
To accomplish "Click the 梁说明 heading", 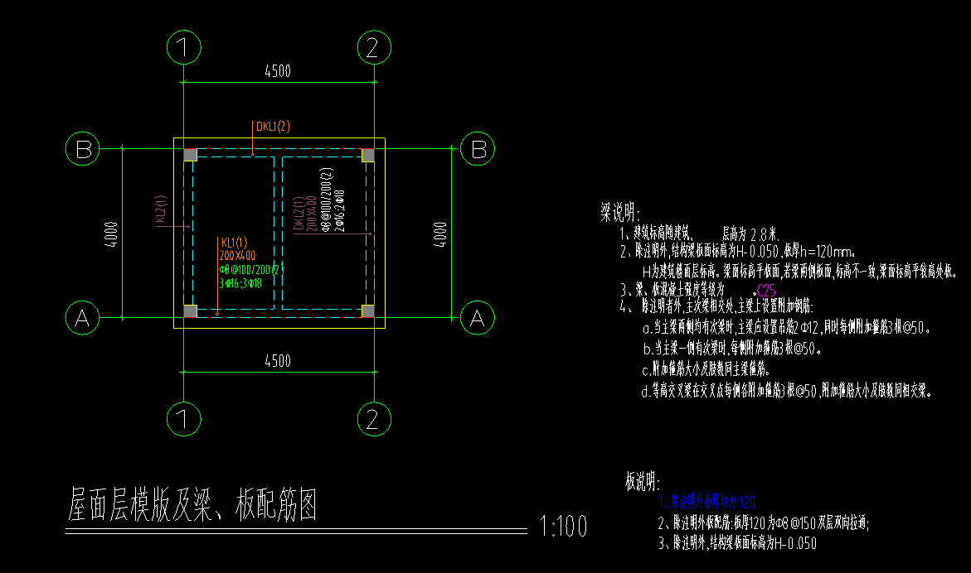I will pyautogui.click(x=620, y=212).
